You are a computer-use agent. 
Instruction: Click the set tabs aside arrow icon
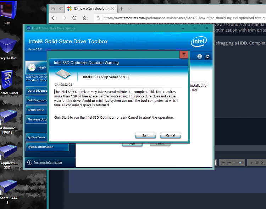61,9
